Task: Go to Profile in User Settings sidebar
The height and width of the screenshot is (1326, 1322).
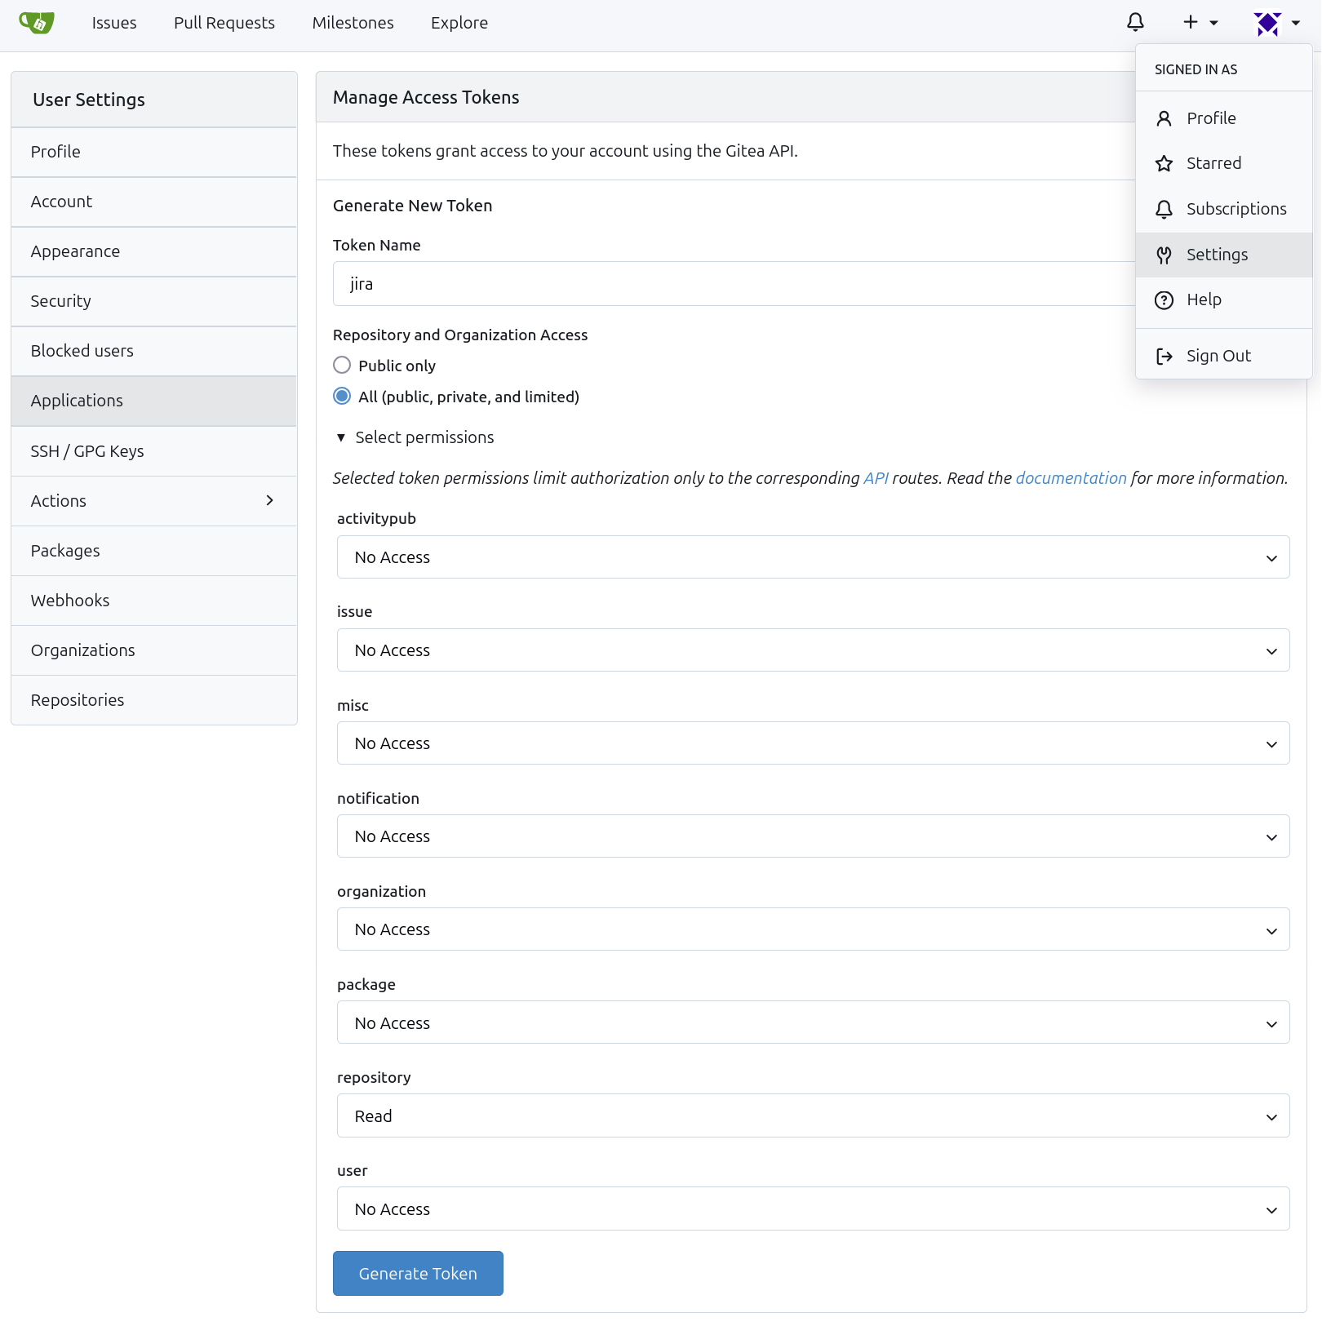Action: pos(154,152)
